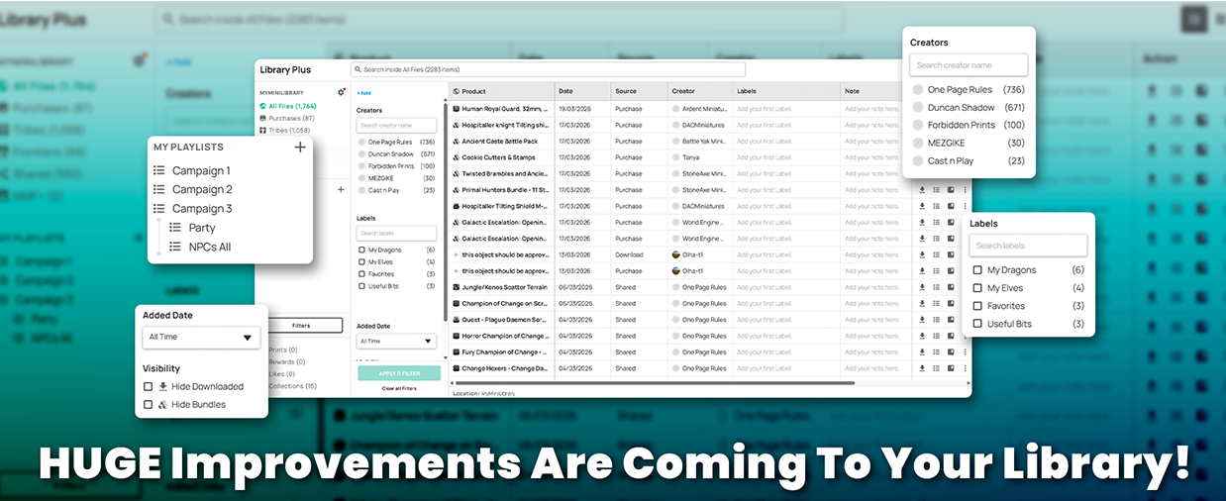
Task: Click the plus icon below Tribes in sidebar
Action: [342, 189]
